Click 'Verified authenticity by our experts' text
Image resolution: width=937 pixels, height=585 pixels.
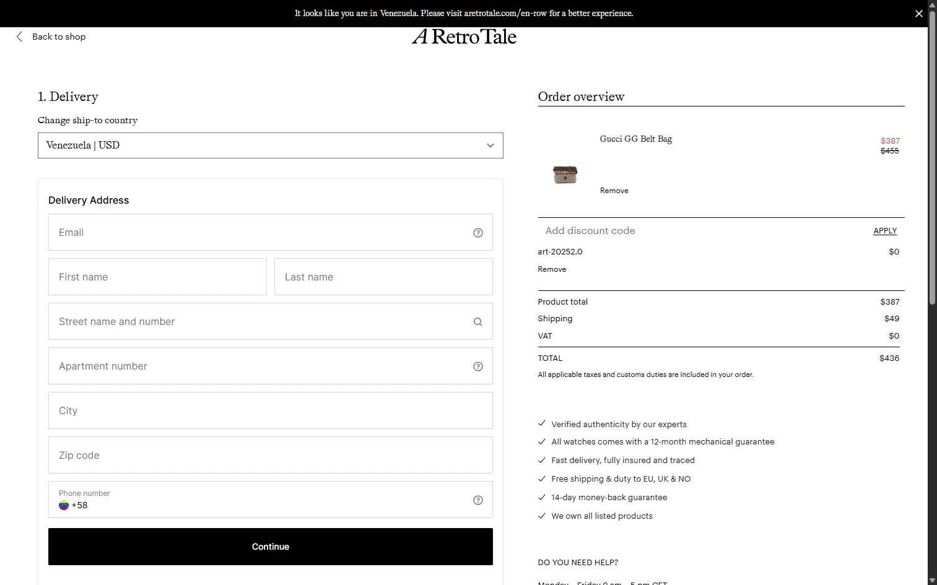[x=619, y=424]
